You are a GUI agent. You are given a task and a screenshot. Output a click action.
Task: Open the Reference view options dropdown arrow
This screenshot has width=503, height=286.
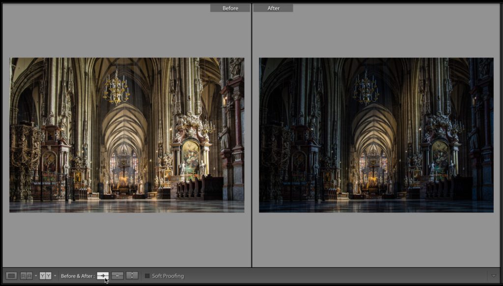click(35, 276)
